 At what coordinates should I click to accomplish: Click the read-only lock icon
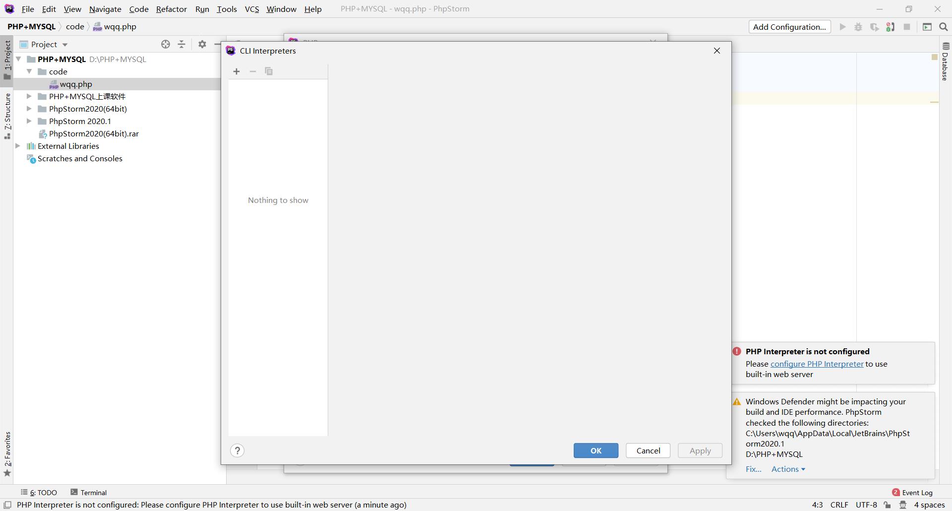(887, 505)
